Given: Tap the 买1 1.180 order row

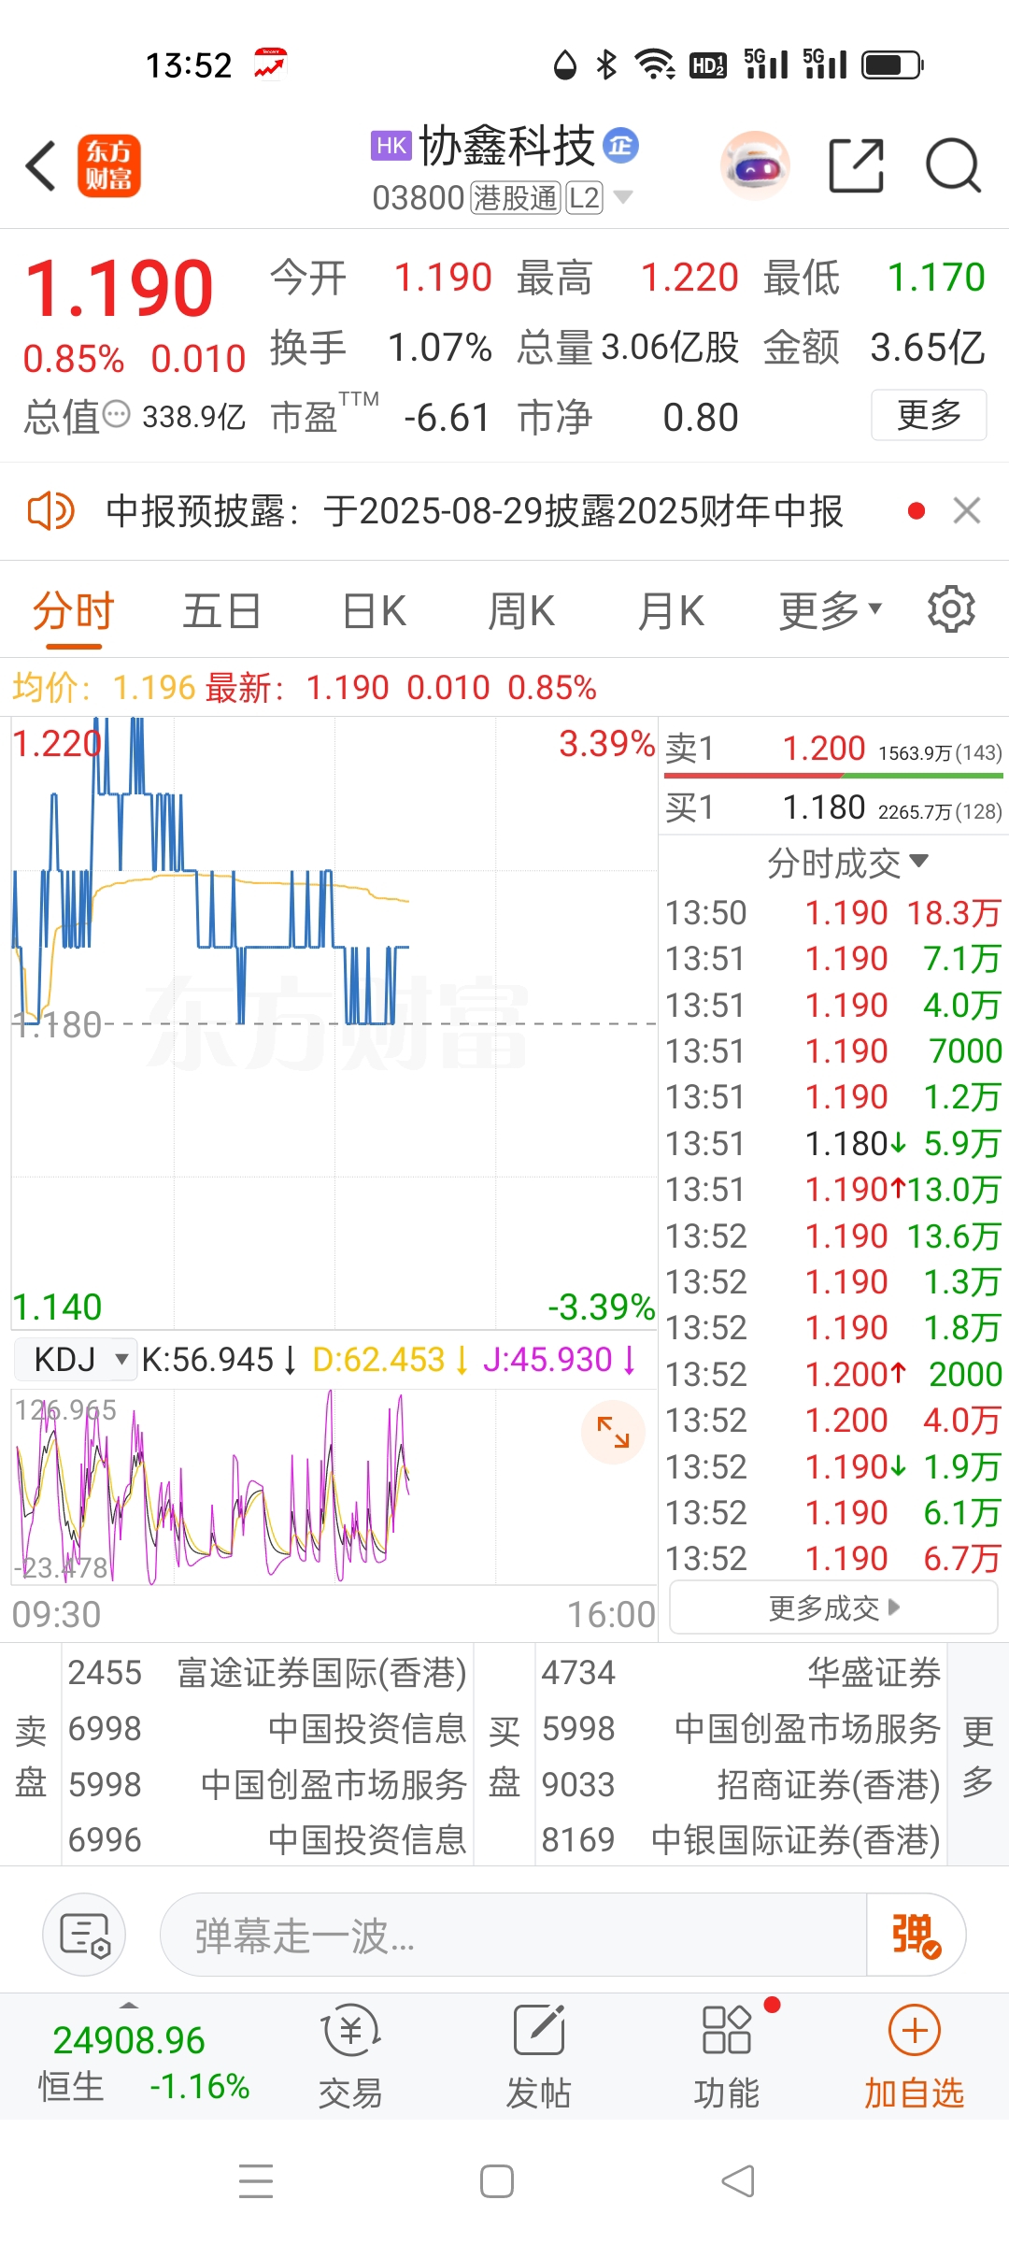Looking at the screenshot, I should tap(832, 807).
